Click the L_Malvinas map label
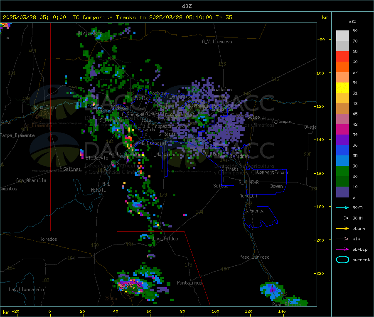Screen dimensions: 374x317 pos(164,155)
